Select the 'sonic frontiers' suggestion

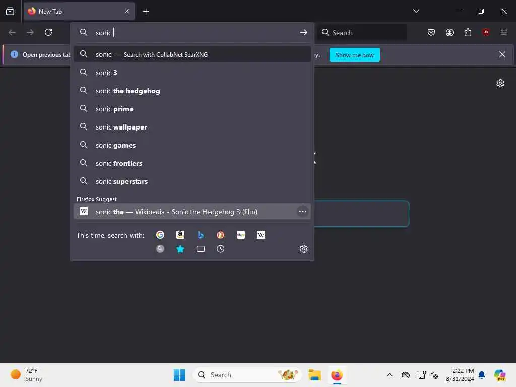192,163
